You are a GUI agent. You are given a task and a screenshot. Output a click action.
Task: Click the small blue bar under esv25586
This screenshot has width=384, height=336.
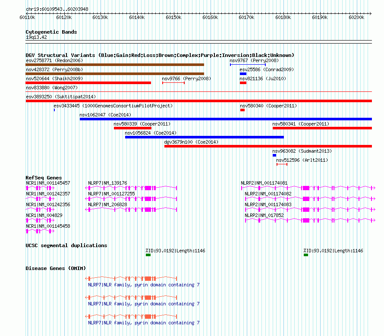(x=243, y=74)
